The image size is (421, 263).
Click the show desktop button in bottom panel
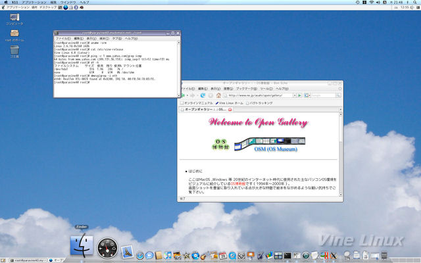(3, 260)
